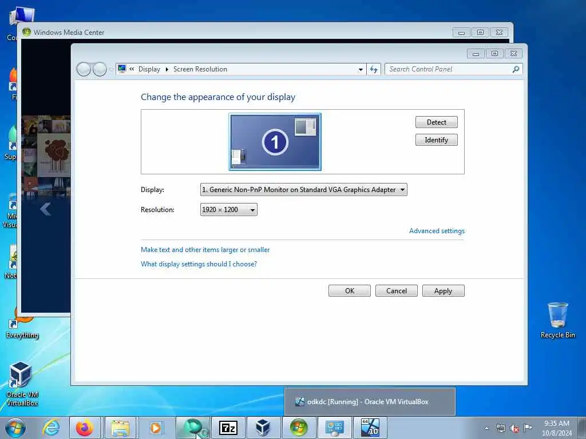Click the odkdc [Running] VirtualBox taskbar preview
Viewport: 586px width, 439px height.
click(x=370, y=402)
